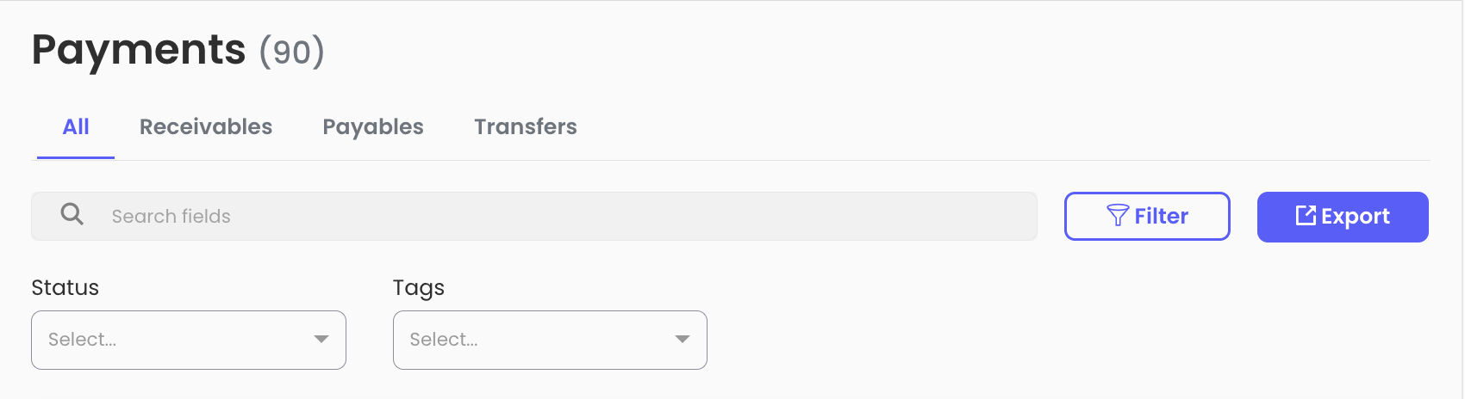The height and width of the screenshot is (399, 1465).
Task: Open the Tags select box
Action: [550, 340]
